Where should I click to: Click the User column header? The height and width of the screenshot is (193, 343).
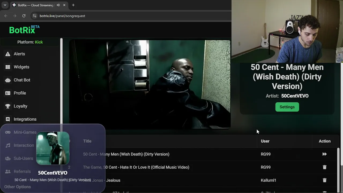(x=265, y=141)
